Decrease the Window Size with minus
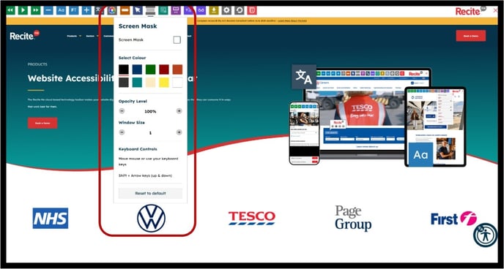The width and height of the screenshot is (504, 269). (x=122, y=132)
